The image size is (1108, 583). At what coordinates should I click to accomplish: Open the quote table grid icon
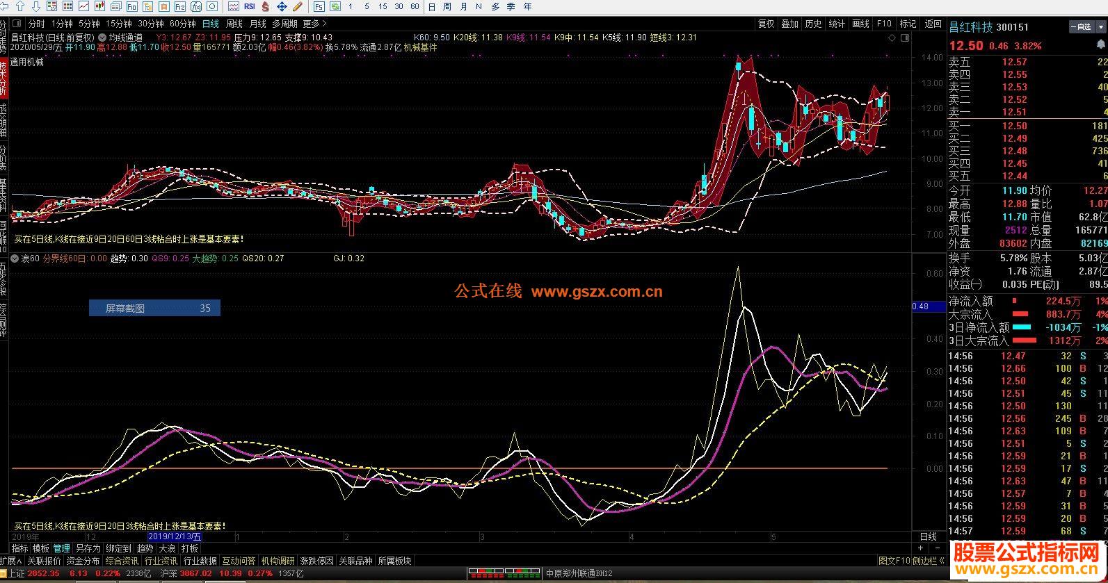(x=67, y=6)
